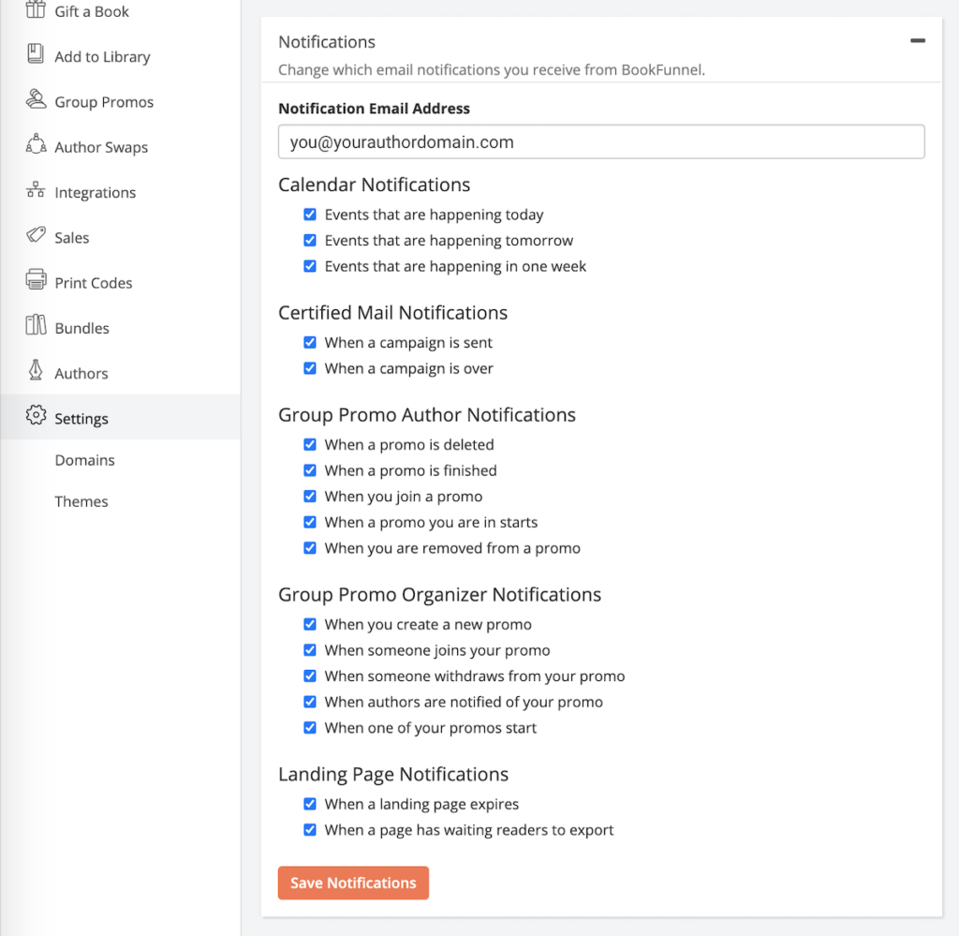Toggle When a page has waiting readers
The image size is (959, 936).
coord(310,829)
